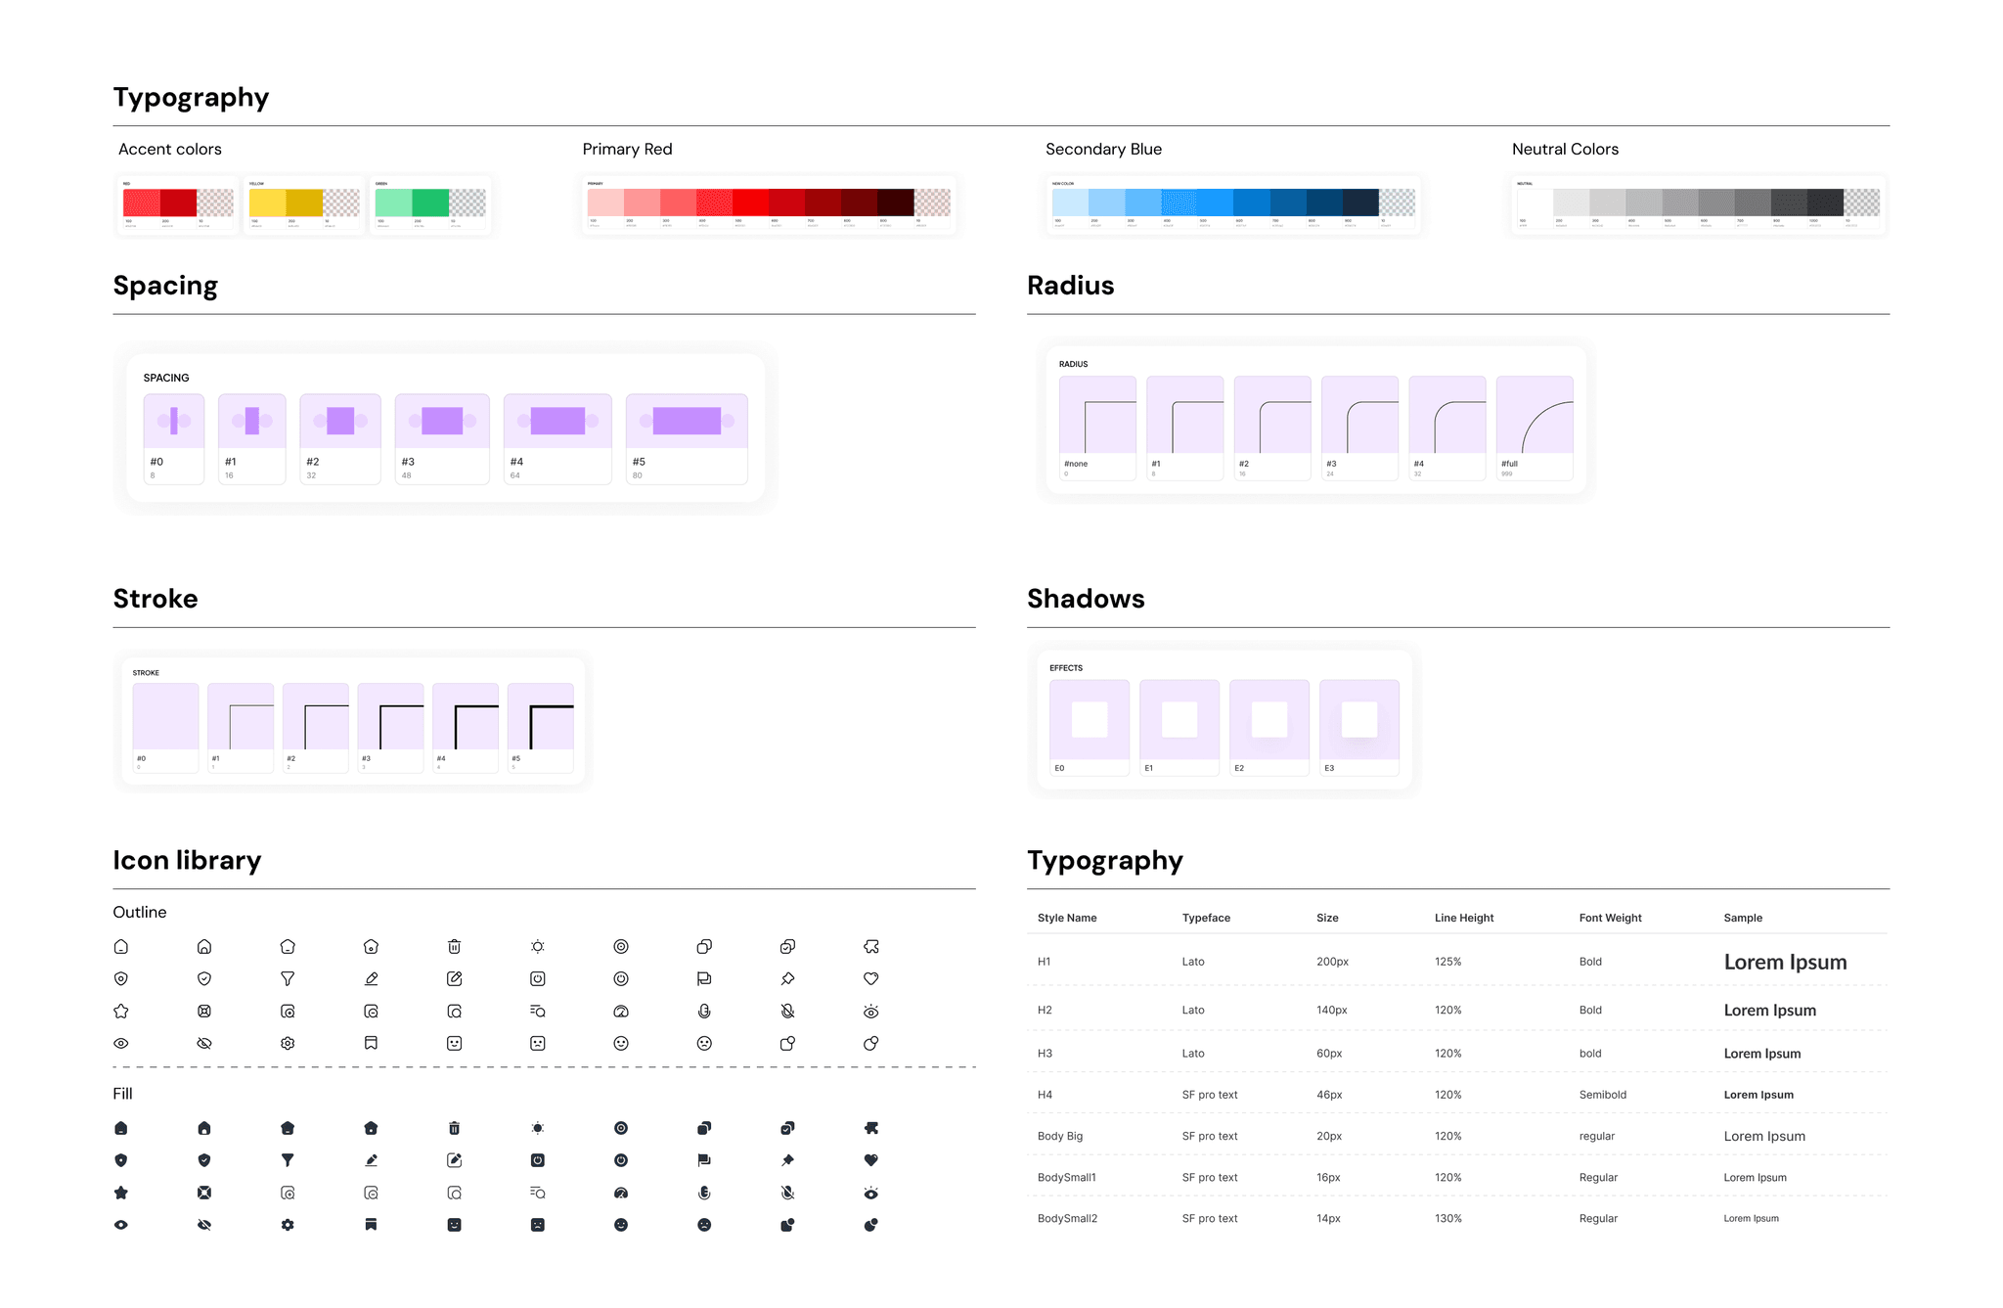
Task: Click the #none radius card
Action: pos(1097,428)
